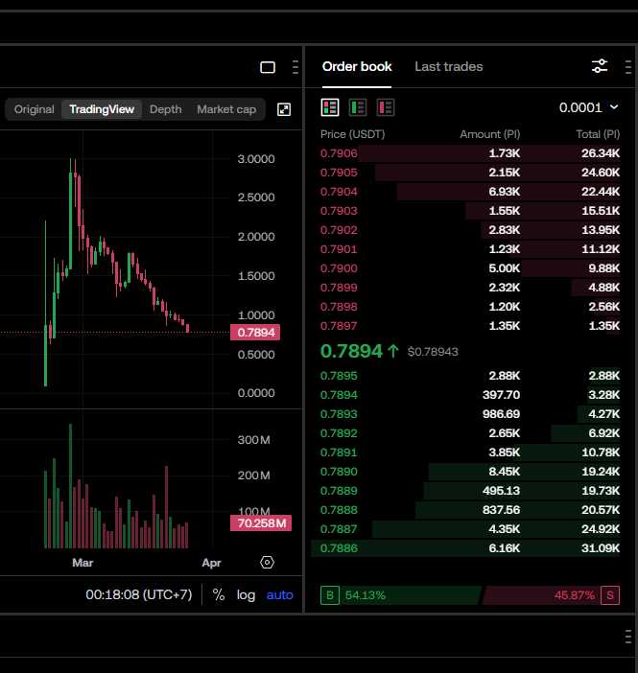
Task: Select ask price 0.7902
Action: [339, 230]
